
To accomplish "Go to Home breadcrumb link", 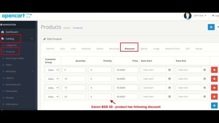I will coord(67,28).
